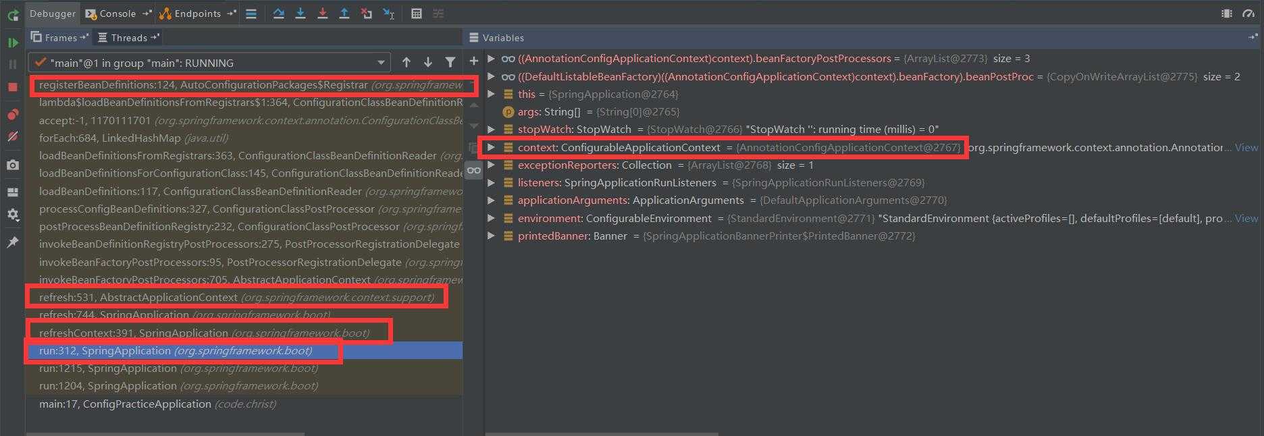The image size is (1264, 436).
Task: Click the Frames list horizontal scrollbar
Action: 165,433
